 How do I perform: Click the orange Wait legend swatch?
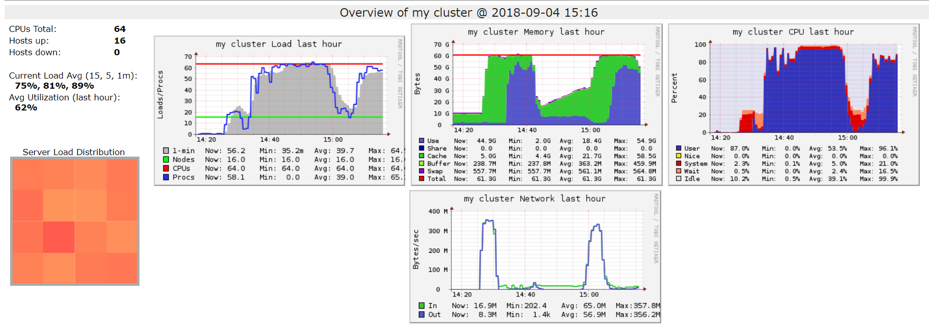pos(678,171)
